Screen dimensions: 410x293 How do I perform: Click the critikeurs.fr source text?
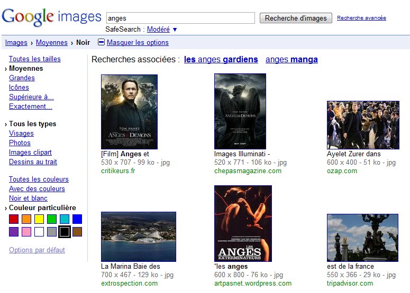coord(118,171)
